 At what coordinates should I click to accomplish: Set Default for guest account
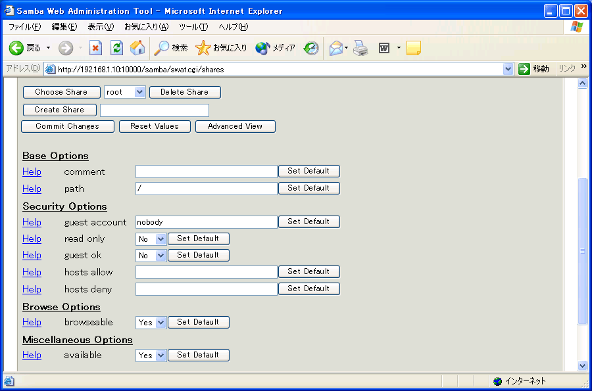click(x=309, y=221)
